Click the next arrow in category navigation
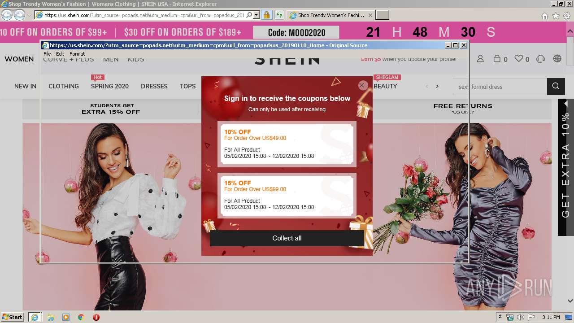This screenshot has width=574, height=323. coord(437,87)
